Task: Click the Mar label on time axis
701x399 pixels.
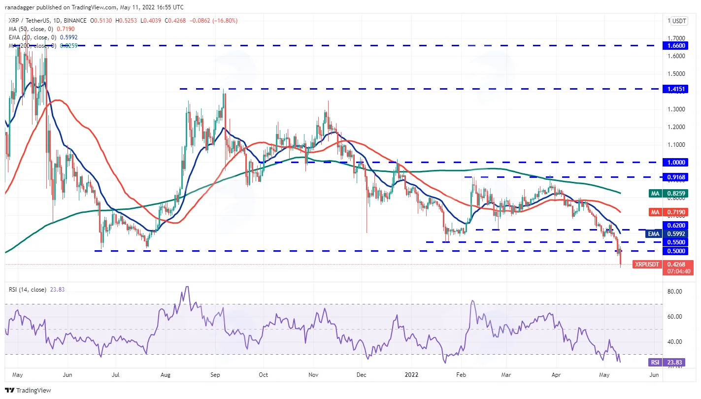Action: 506,375
